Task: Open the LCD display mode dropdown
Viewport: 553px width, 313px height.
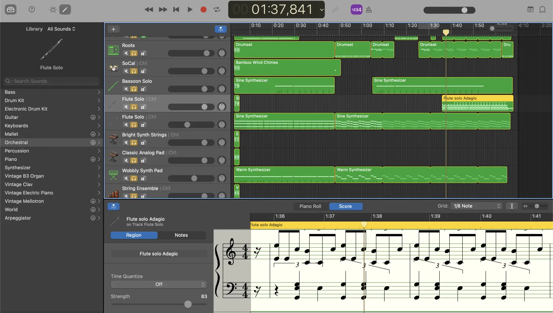Action: (x=322, y=10)
